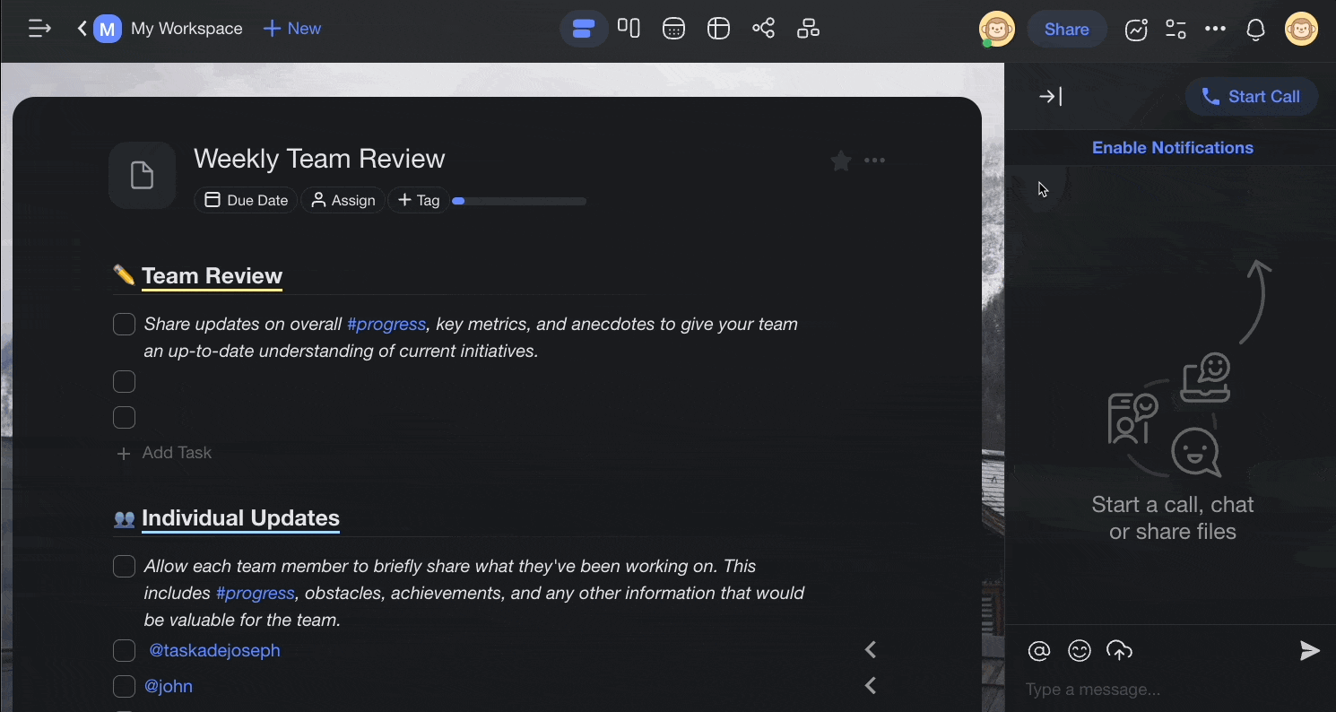1336x712 pixels.
Task: Select the Table view icon
Action: point(718,28)
